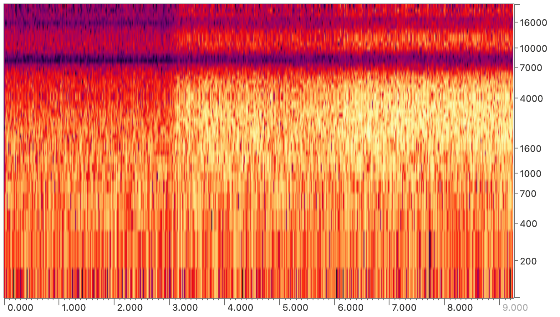Click the 200 frequency axis label

click(x=528, y=262)
